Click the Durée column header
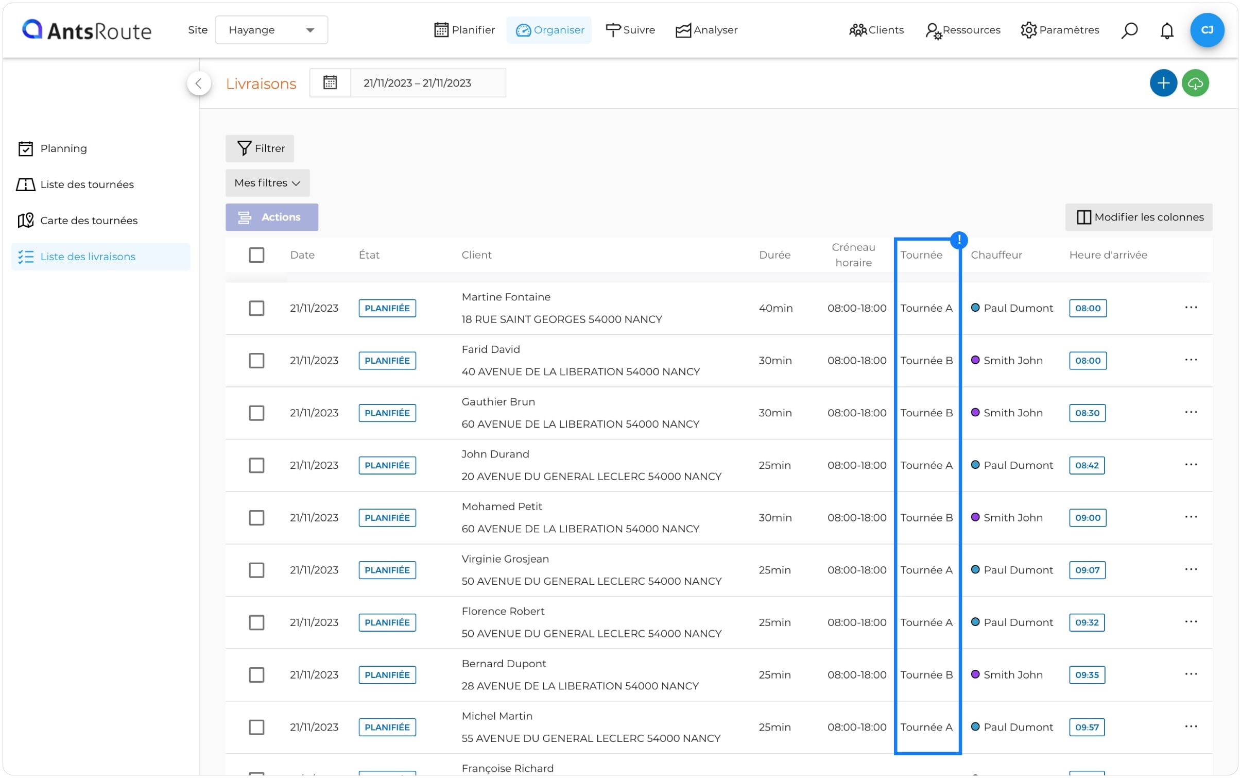The height and width of the screenshot is (778, 1241). click(x=774, y=255)
